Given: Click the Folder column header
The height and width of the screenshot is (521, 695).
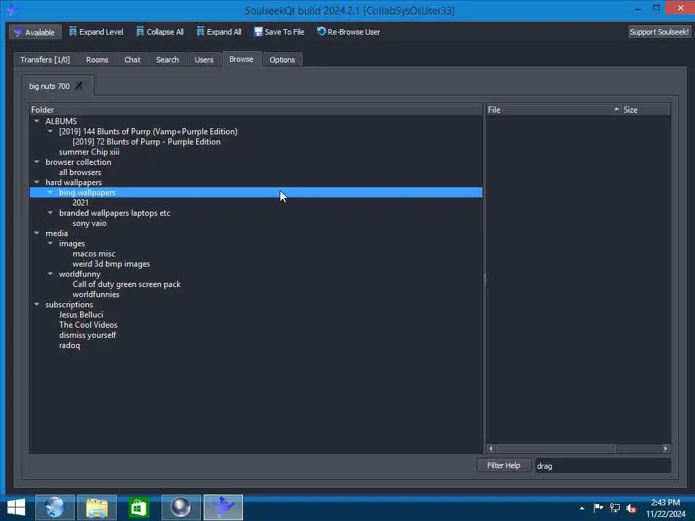Looking at the screenshot, I should pyautogui.click(x=256, y=109).
